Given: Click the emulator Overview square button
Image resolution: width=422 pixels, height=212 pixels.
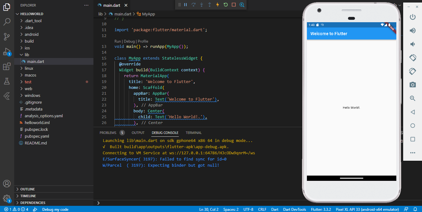Looking at the screenshot, I should [412, 139].
